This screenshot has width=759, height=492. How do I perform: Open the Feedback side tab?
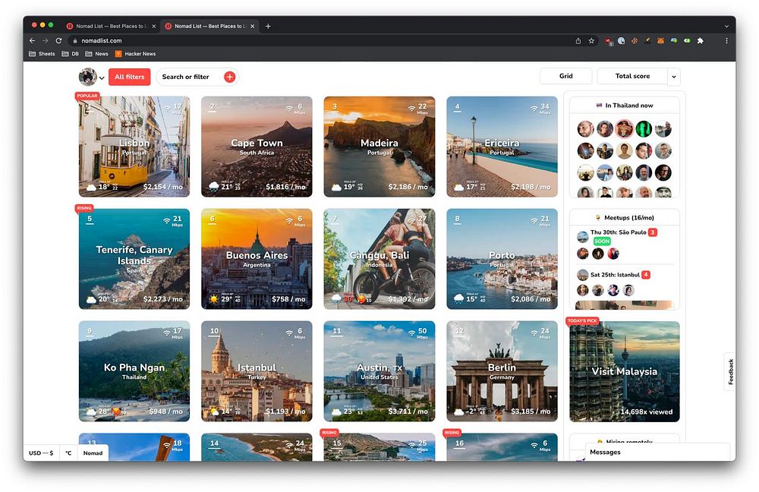730,371
